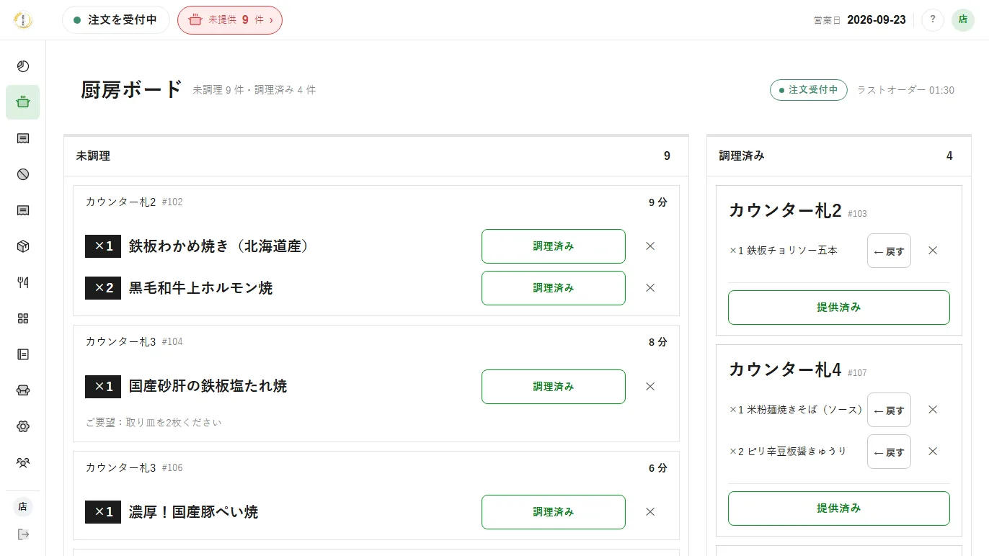Click the logout arrow icon
This screenshot has height=556, width=989.
[x=23, y=534]
